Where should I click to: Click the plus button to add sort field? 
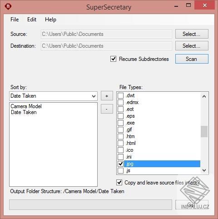(107, 96)
